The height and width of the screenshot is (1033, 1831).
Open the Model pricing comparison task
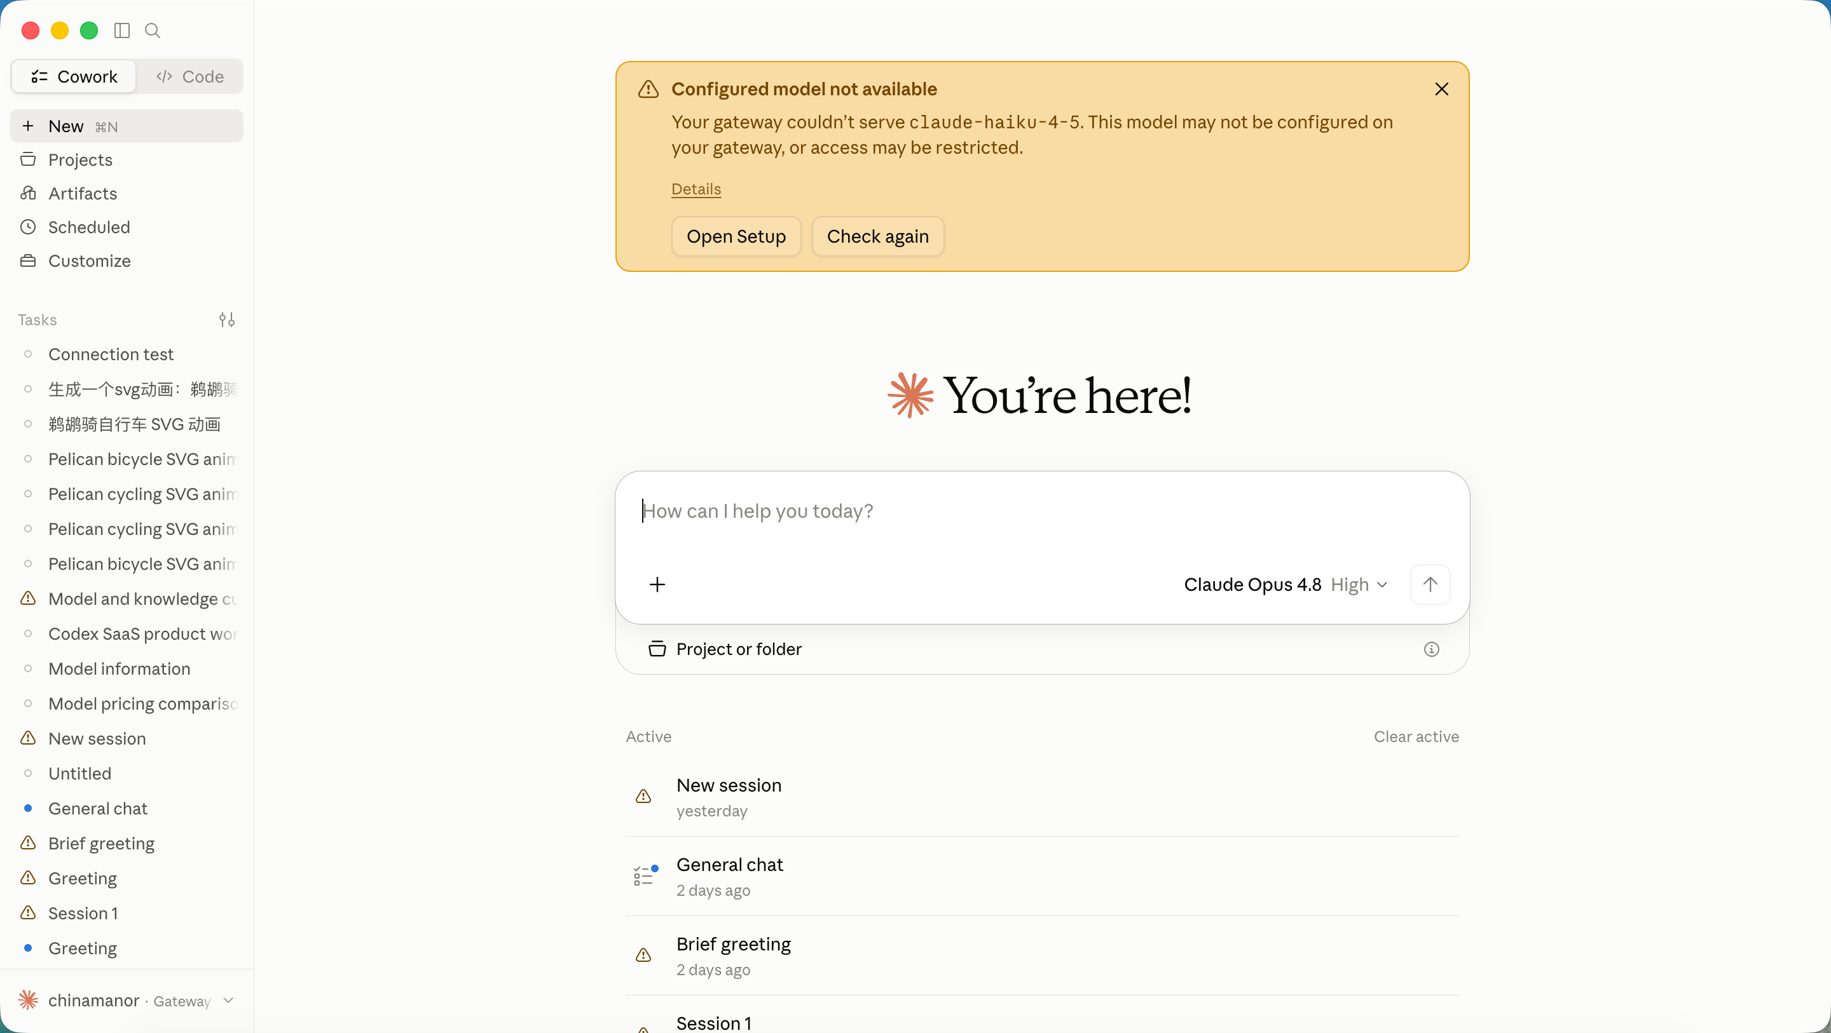[127, 703]
